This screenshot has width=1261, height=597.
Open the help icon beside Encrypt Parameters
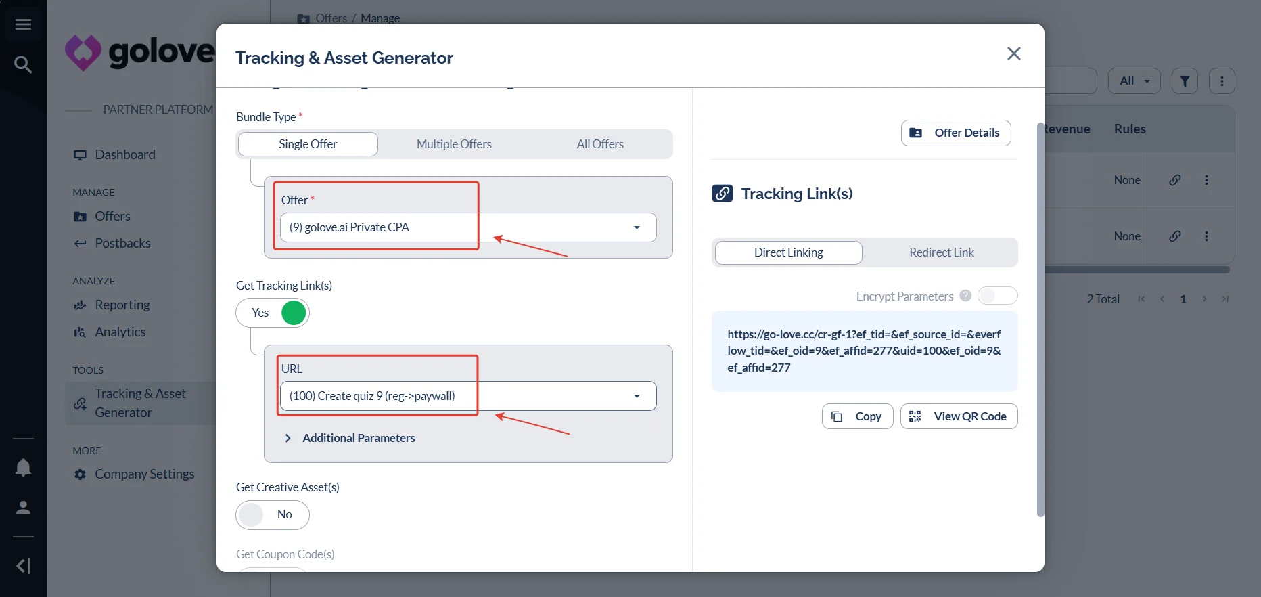[x=965, y=296]
